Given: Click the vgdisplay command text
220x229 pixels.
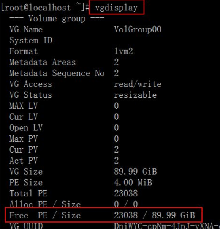Looking at the screenshot, I should click(x=116, y=8).
